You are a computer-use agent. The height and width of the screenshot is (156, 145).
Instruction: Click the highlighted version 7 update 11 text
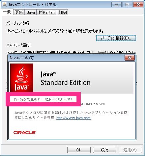tap(43, 99)
